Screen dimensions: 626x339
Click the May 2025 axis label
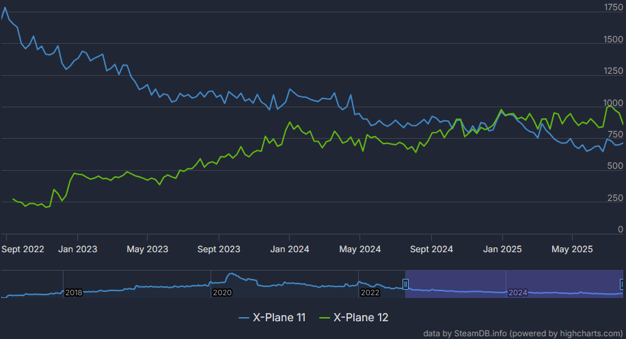pos(572,249)
